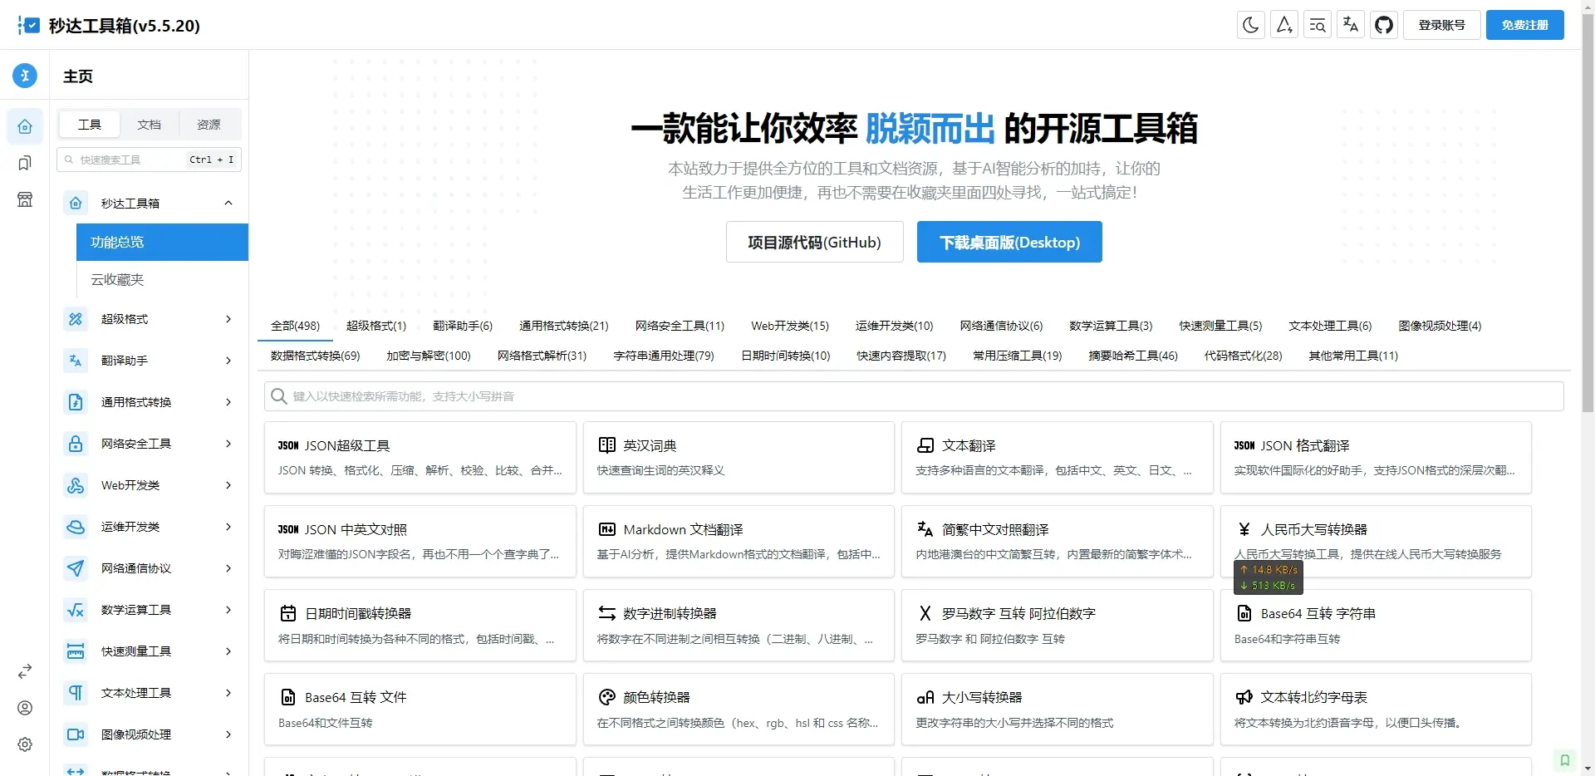Image resolution: width=1595 pixels, height=776 pixels.
Task: Click the home icon in left rail
Action: tap(25, 126)
